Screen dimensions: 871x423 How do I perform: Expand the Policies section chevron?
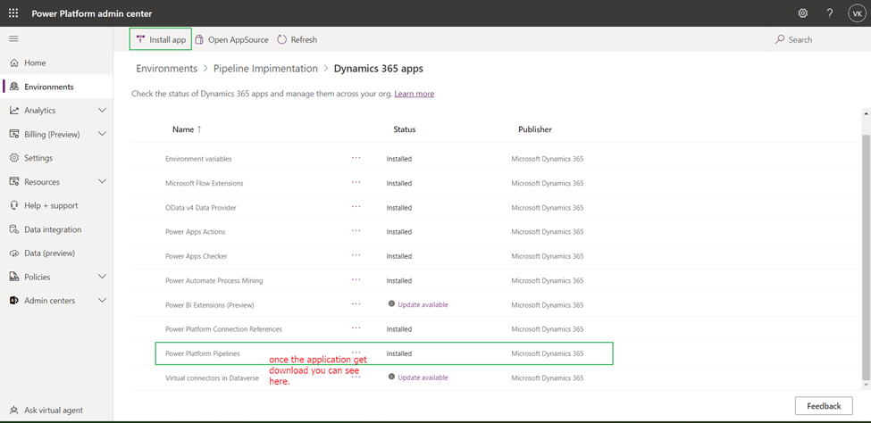[102, 277]
